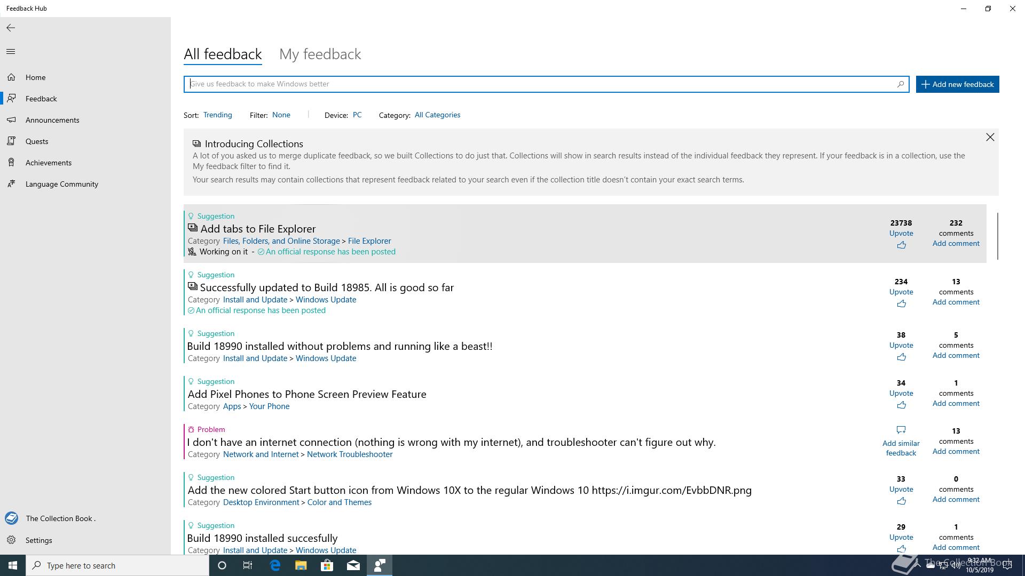Open Network and Internet category link
This screenshot has width=1025, height=576.
click(x=261, y=454)
